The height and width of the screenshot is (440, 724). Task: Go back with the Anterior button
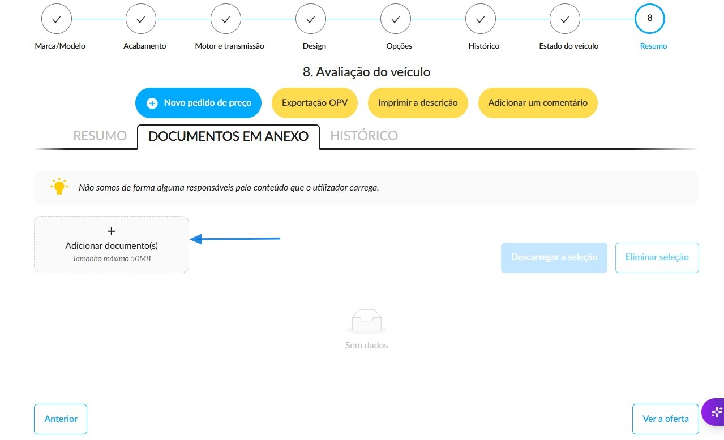click(61, 419)
